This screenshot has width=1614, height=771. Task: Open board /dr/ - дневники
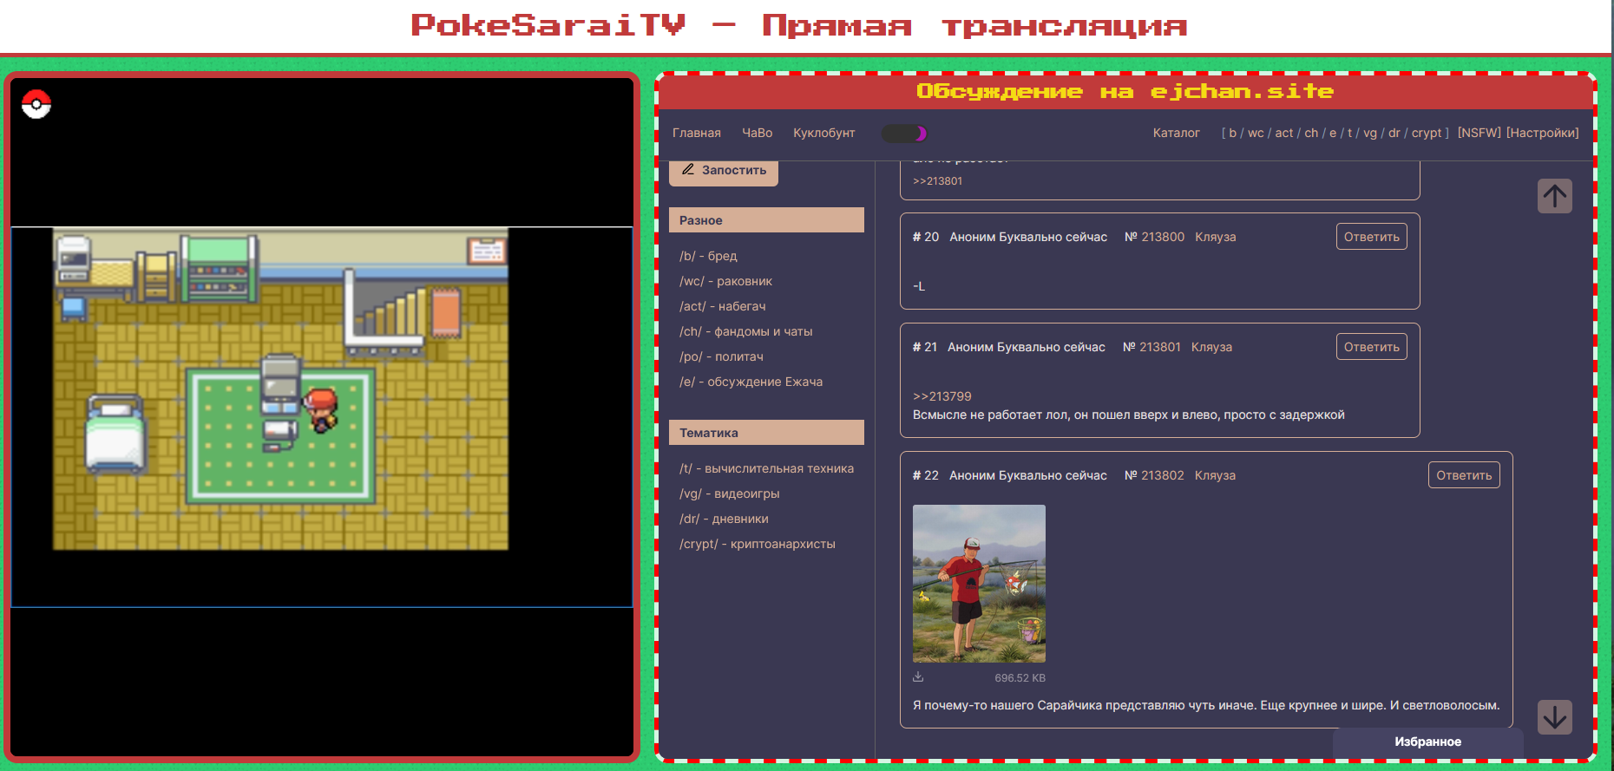[724, 519]
